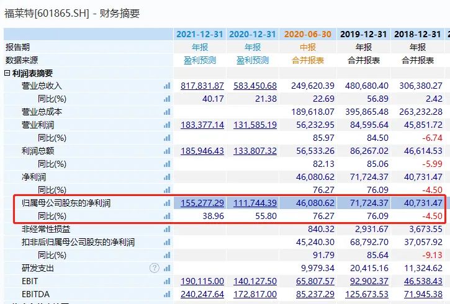Open EBITDA link 71,945.38
The width and height of the screenshot is (450, 304).
point(423,294)
